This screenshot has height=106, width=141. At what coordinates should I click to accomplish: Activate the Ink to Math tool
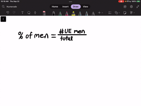pos(110,13)
